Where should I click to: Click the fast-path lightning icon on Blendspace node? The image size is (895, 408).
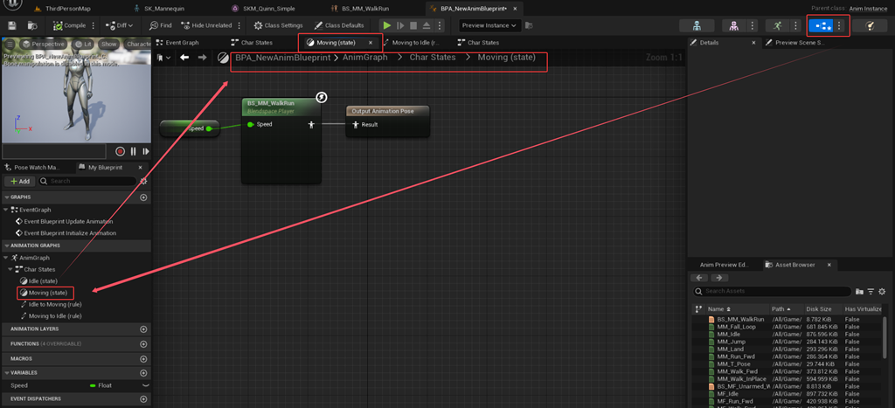tap(322, 98)
